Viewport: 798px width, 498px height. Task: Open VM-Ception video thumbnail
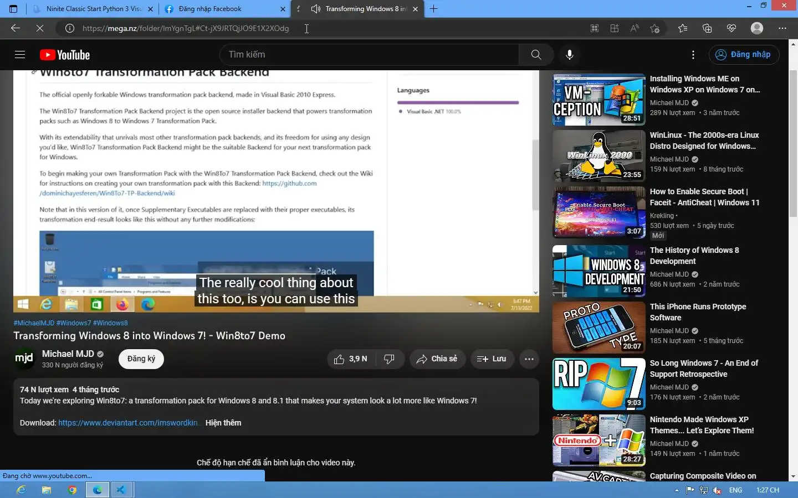[x=599, y=100]
